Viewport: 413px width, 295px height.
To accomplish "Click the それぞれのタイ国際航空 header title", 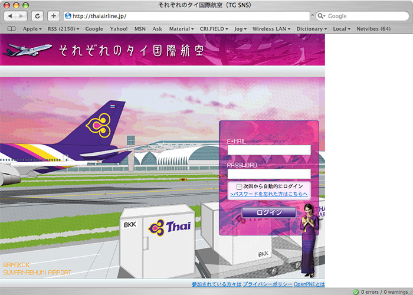I will tap(131, 50).
